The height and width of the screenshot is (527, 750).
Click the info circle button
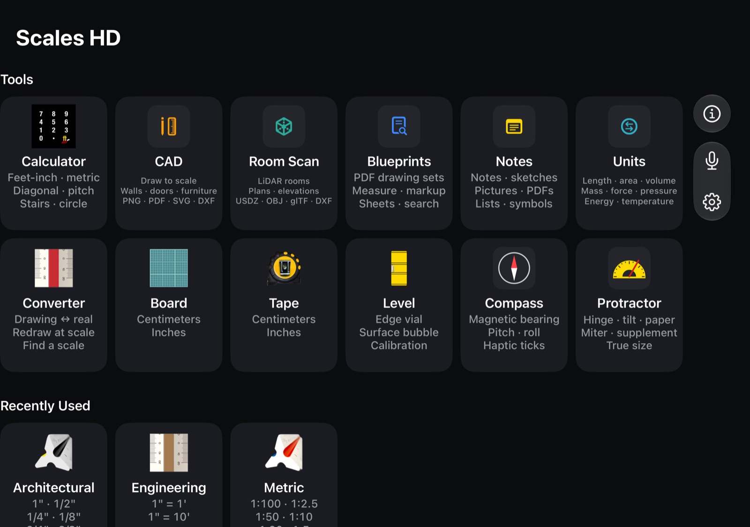pyautogui.click(x=712, y=114)
